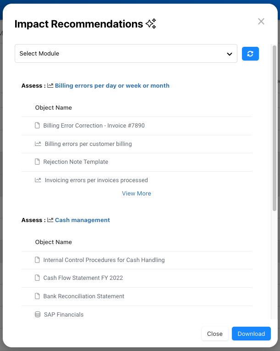Click chart icon for Invoicing errors row

coord(38,180)
